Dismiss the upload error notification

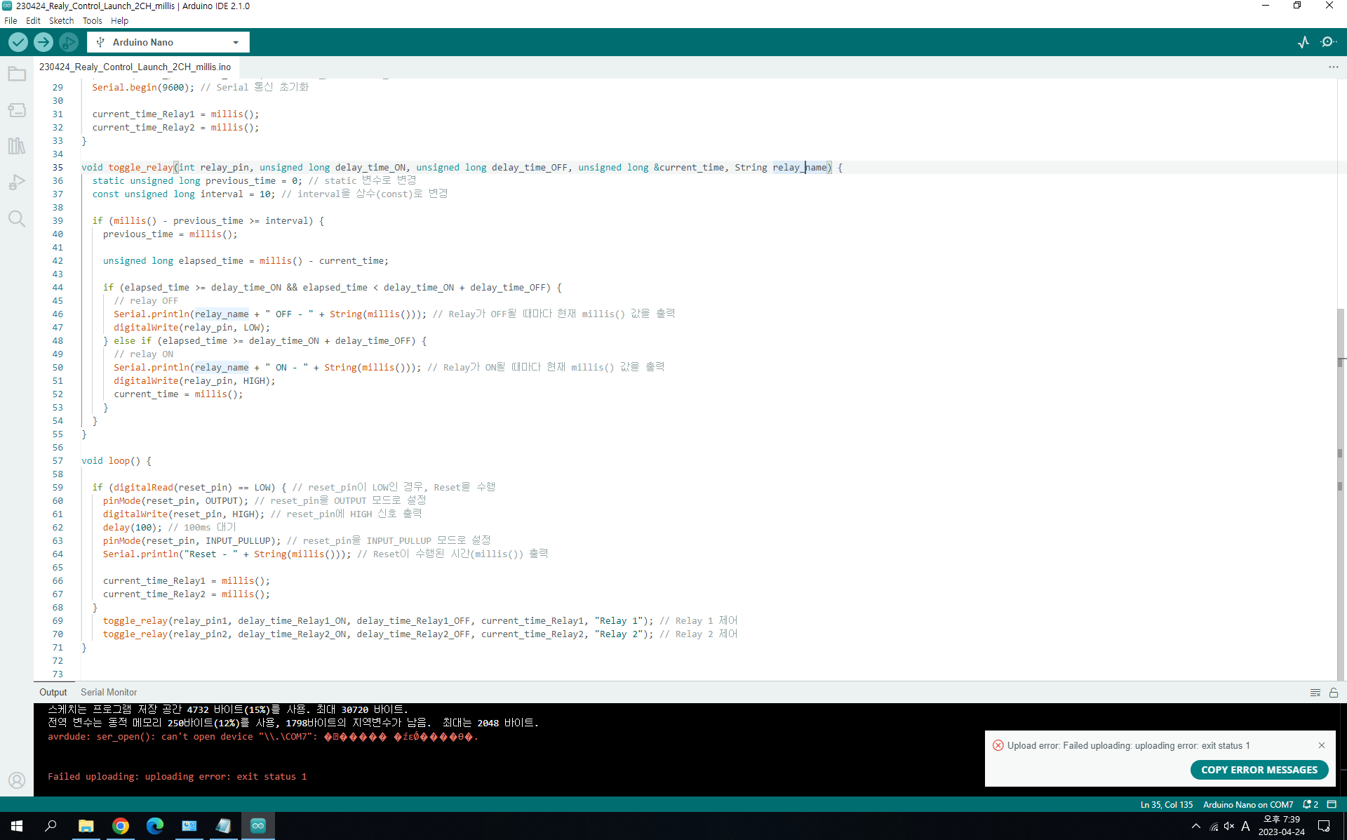click(1322, 745)
